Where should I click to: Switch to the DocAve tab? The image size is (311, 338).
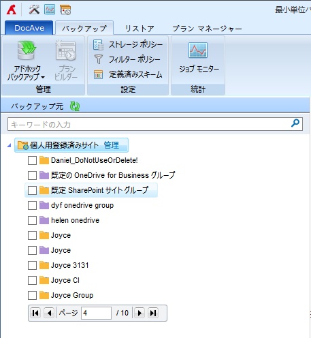29,28
